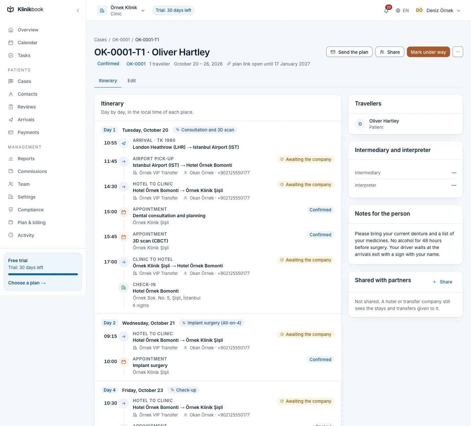Follow the Choose a plan link
The image size is (471, 426).
(x=27, y=283)
